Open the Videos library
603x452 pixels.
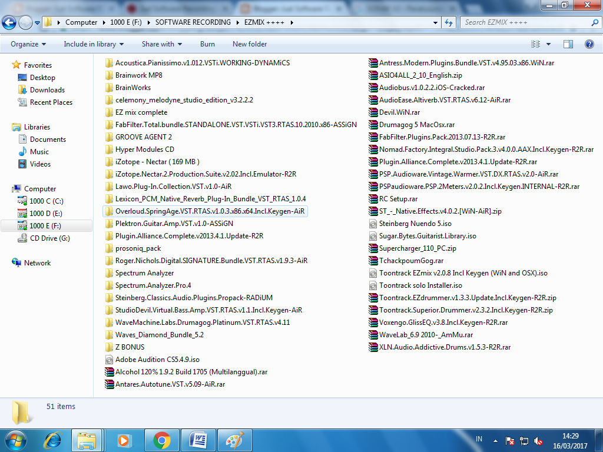(x=40, y=164)
